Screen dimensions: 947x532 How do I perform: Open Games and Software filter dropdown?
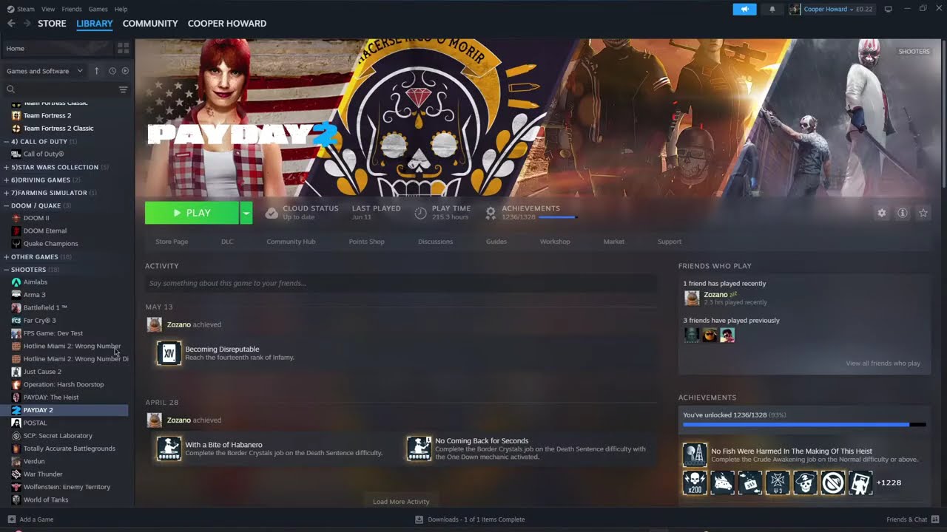(44, 71)
